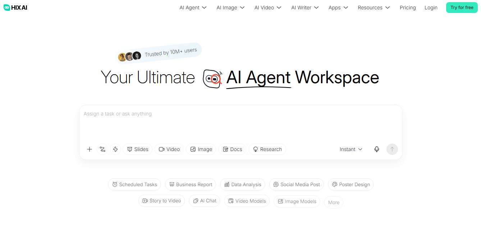Click the lightning bolt icon
Screen dimensions: 481x226
pos(115,149)
